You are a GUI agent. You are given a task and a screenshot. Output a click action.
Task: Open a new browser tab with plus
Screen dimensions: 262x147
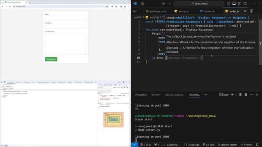click(x=30, y=2)
